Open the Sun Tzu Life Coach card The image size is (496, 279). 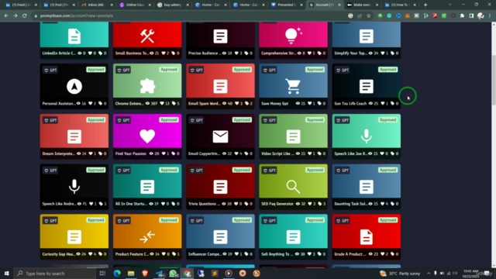[x=366, y=86]
